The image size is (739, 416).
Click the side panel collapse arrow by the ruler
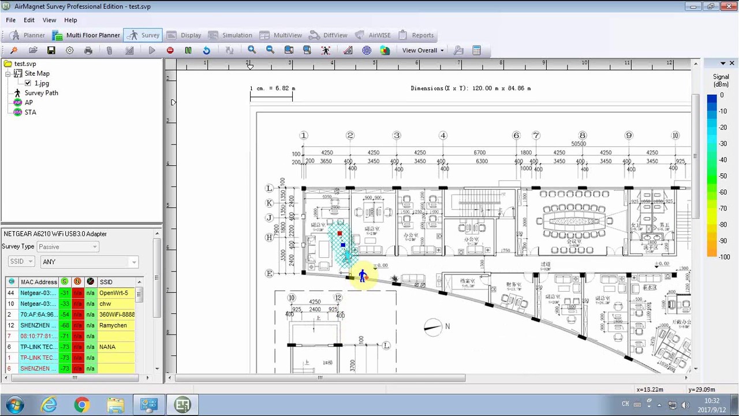[x=173, y=102]
